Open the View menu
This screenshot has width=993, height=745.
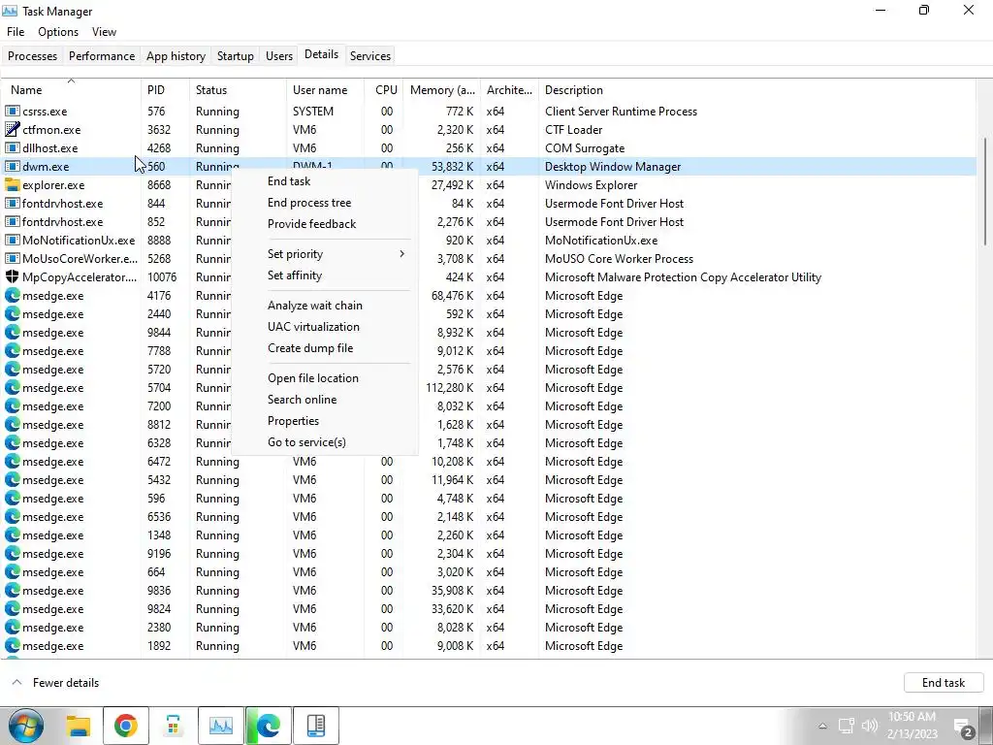104,32
